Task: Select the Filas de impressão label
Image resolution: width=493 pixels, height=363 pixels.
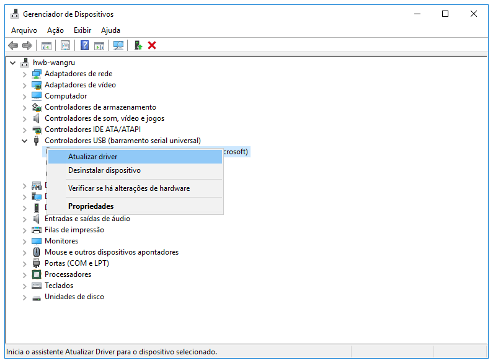Action: 74,230
